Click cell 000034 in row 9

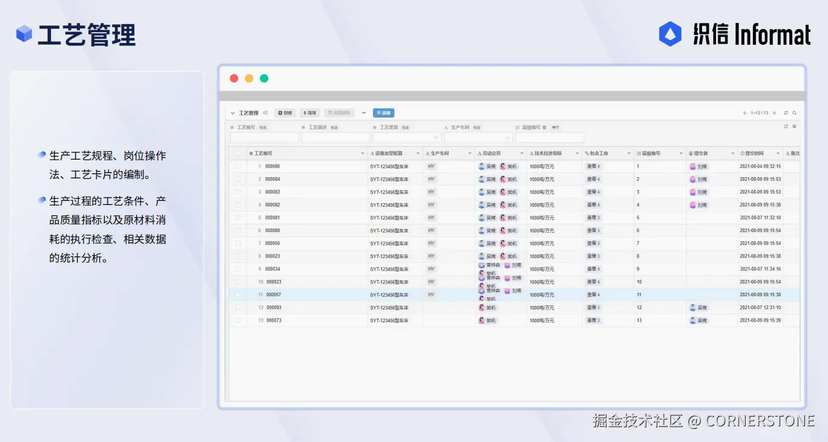coord(272,269)
